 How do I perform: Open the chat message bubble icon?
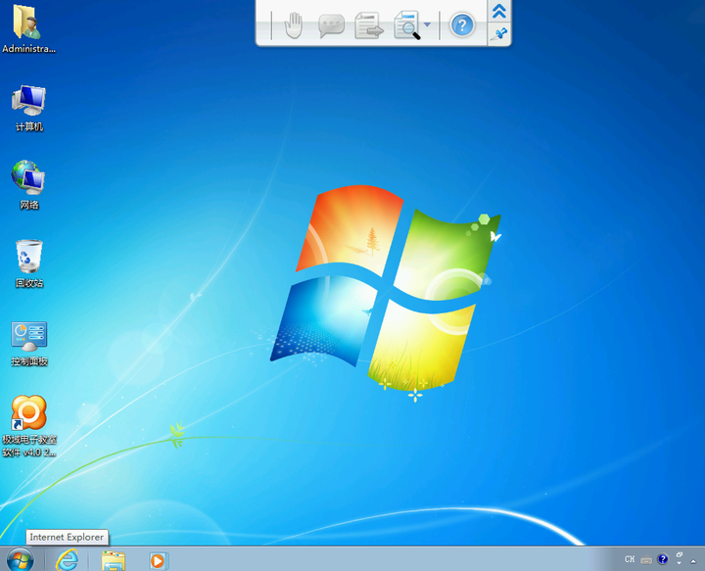point(331,25)
